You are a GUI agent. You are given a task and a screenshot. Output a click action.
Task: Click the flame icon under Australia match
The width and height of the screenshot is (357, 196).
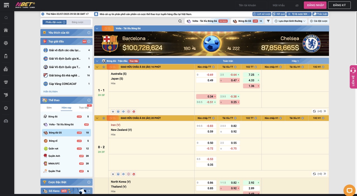[x=134, y=111]
